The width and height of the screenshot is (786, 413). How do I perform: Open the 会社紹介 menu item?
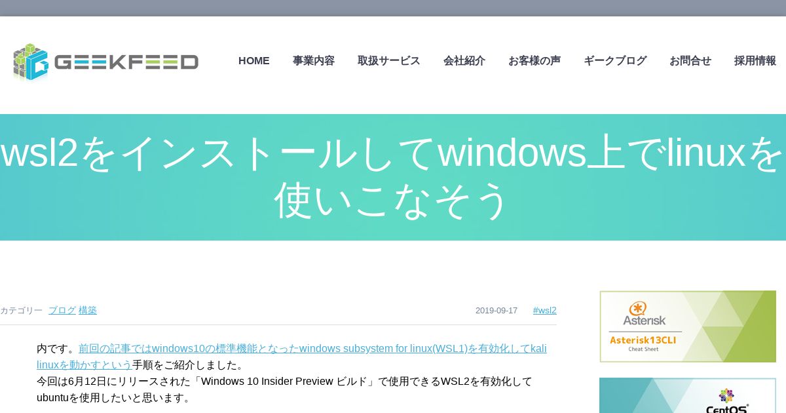464,60
